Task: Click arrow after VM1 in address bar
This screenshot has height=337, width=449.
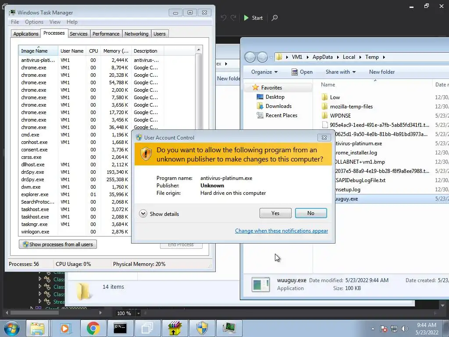Action: point(307,57)
